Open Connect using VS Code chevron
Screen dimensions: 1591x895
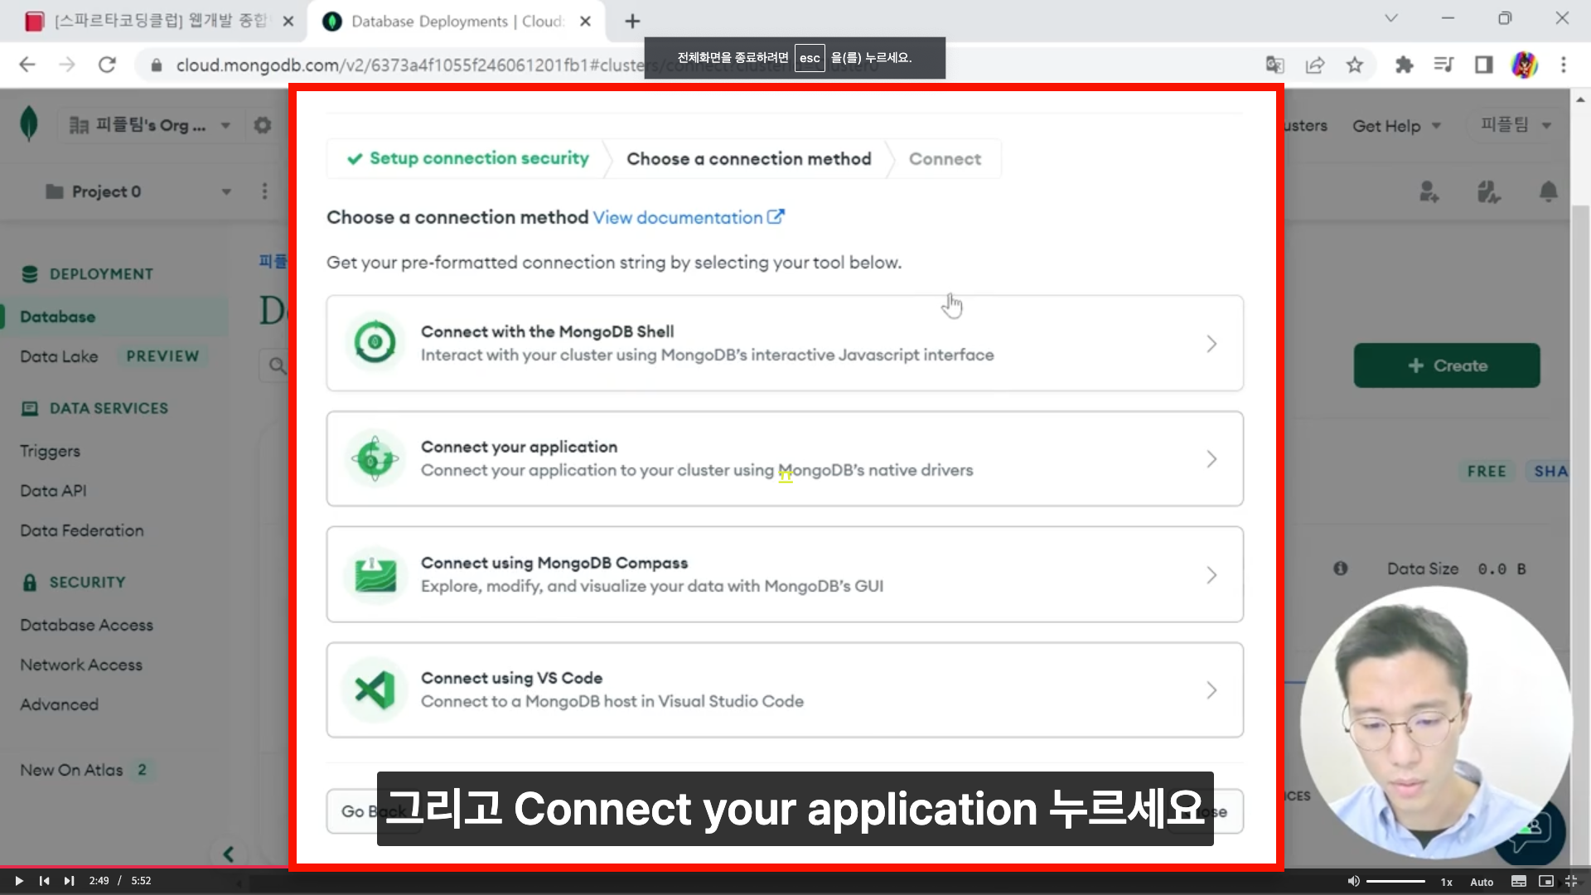tap(1211, 689)
